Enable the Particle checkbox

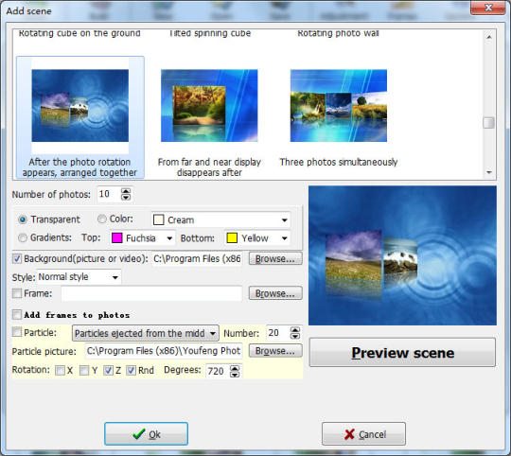[x=17, y=332]
